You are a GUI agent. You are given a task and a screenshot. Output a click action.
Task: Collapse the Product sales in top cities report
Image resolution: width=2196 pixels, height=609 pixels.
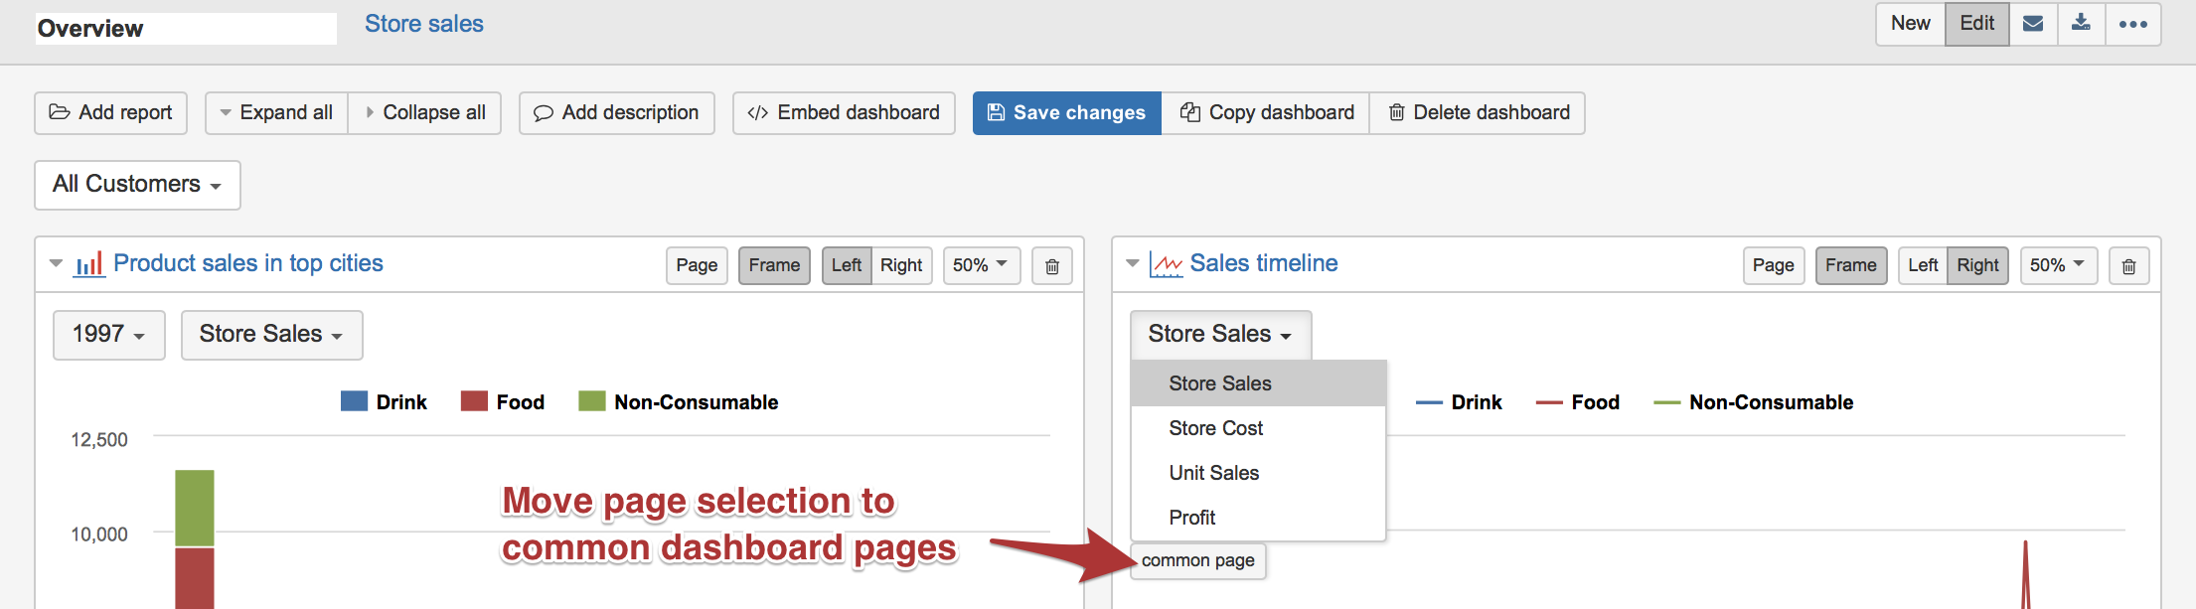(x=57, y=263)
